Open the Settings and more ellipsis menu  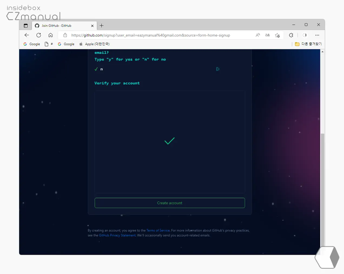tap(317, 35)
